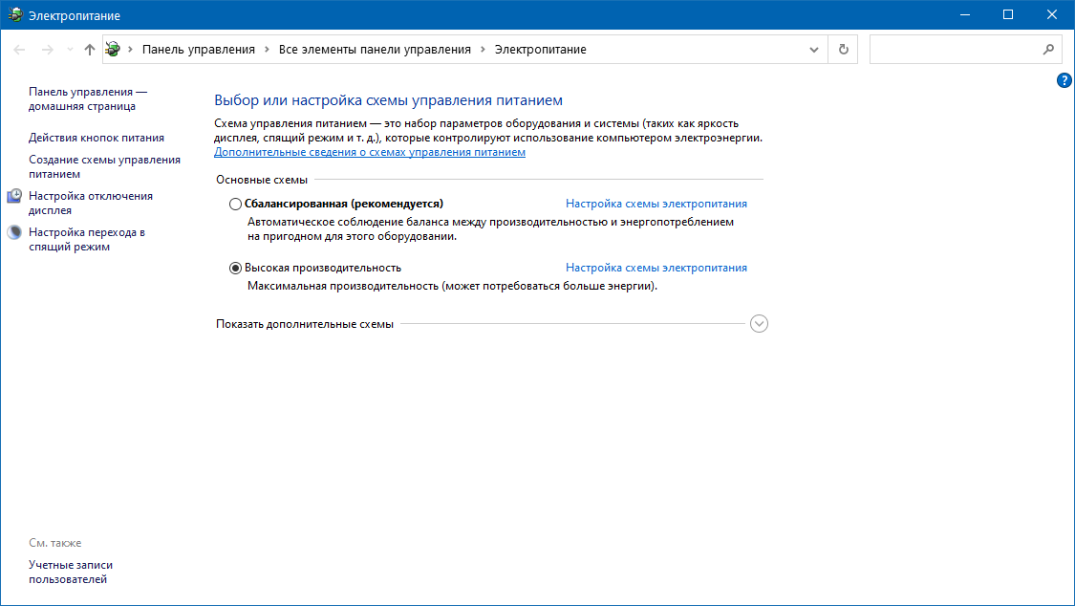Image resolution: width=1075 pixels, height=606 pixels.
Task: Go back with the back arrow
Action: coord(19,50)
